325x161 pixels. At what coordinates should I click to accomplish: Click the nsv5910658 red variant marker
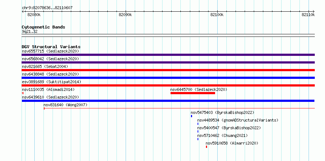click(x=206, y=147)
